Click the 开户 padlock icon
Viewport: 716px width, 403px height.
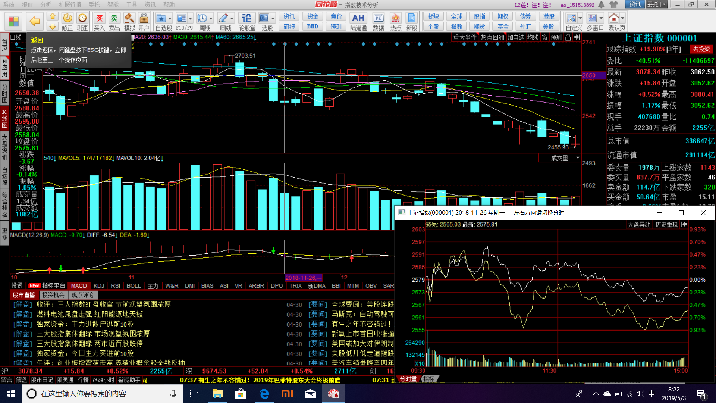pos(144,18)
